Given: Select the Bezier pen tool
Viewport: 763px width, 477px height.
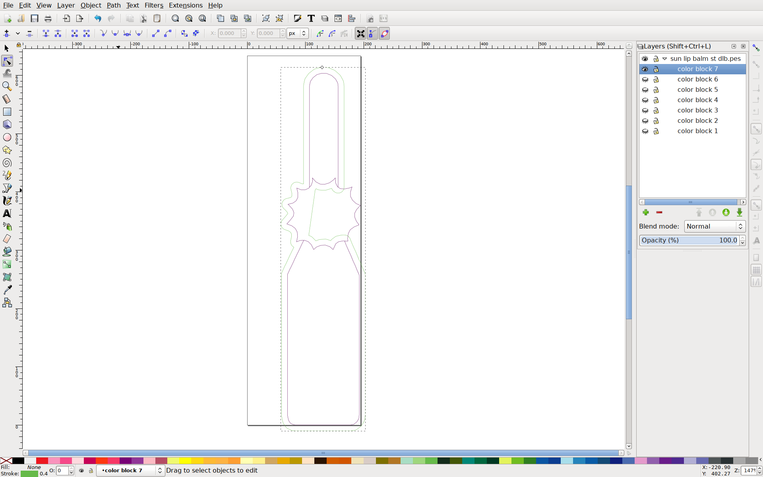Looking at the screenshot, I should (x=7, y=188).
